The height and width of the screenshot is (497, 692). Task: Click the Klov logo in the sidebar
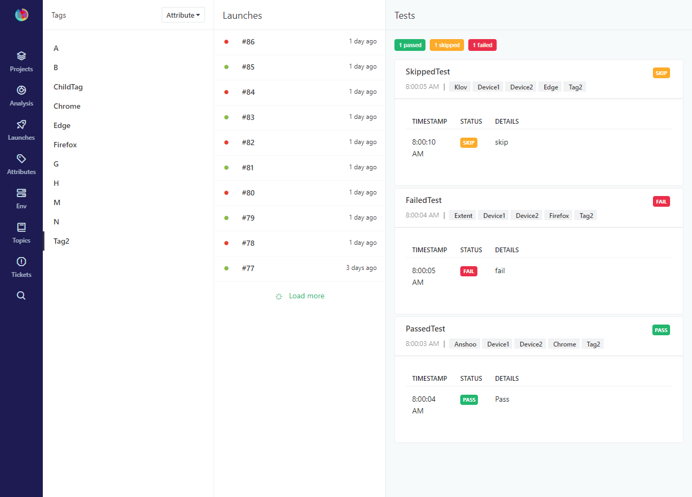tap(21, 15)
